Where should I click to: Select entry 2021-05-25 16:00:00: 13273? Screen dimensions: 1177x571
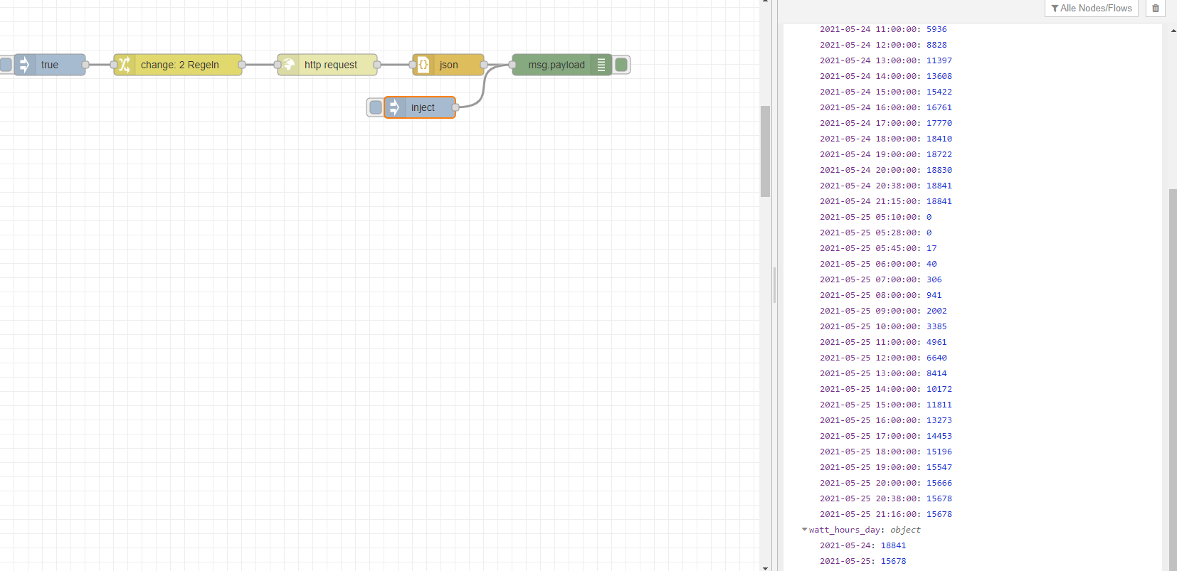tap(886, 420)
